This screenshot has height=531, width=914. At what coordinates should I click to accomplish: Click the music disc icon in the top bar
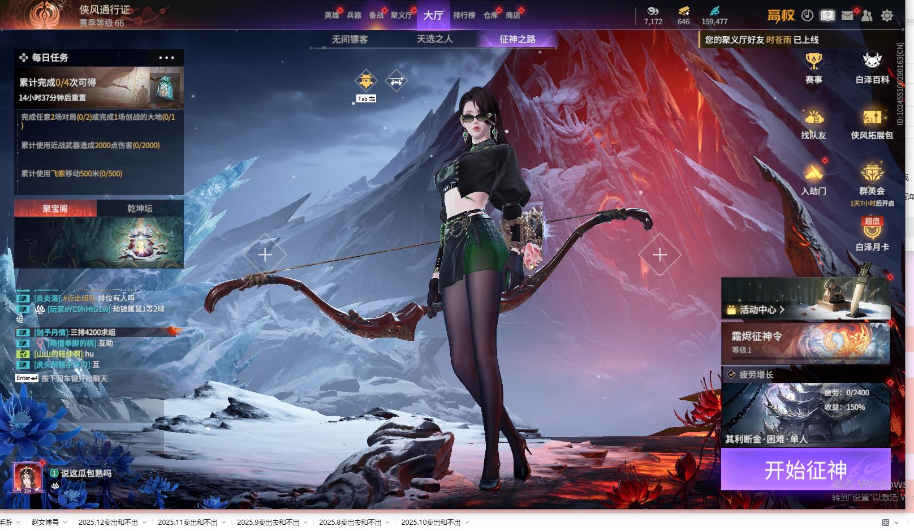(x=808, y=16)
